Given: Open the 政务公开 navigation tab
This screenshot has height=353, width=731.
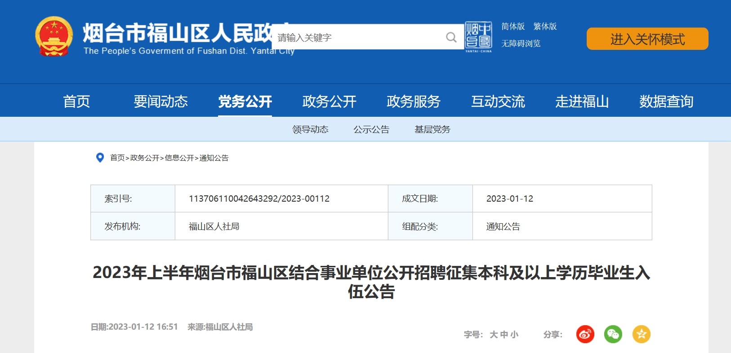Looking at the screenshot, I should [x=329, y=101].
